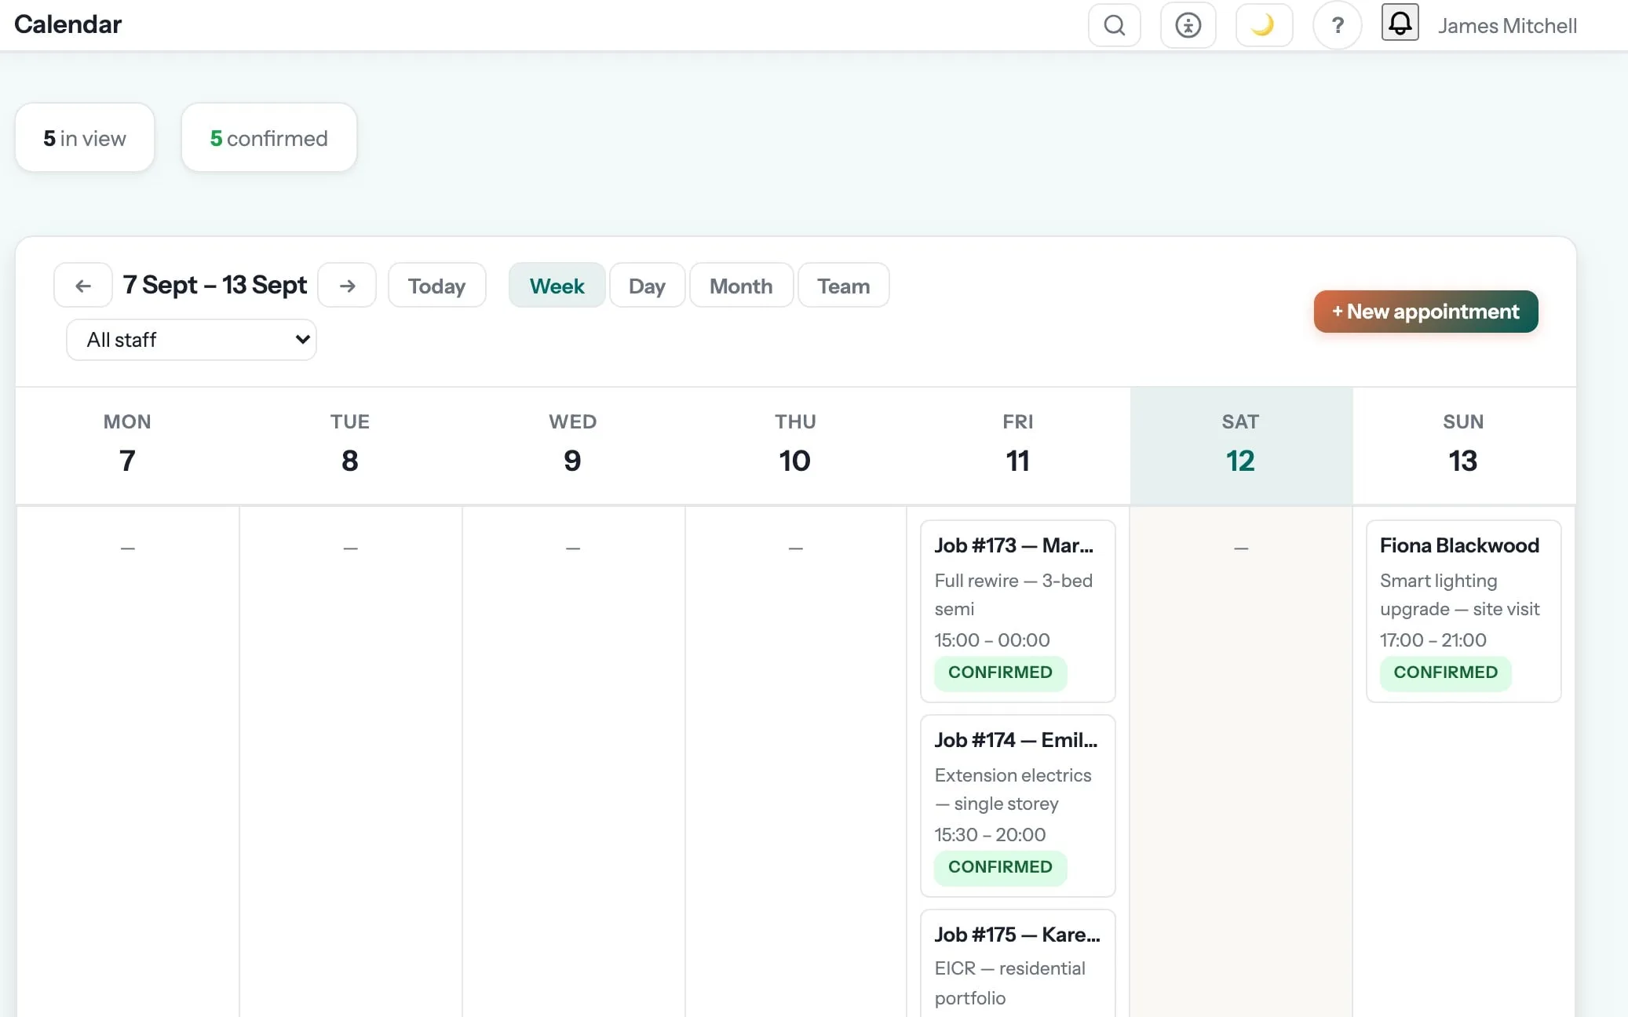
Task: Switch to Team view
Action: (843, 286)
